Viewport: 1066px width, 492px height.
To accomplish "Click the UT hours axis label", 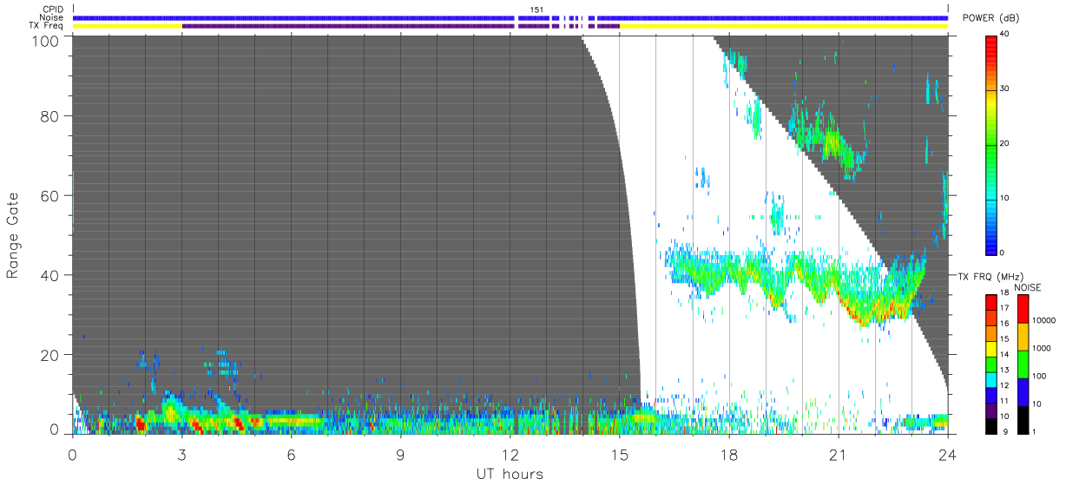I will 510,474.
